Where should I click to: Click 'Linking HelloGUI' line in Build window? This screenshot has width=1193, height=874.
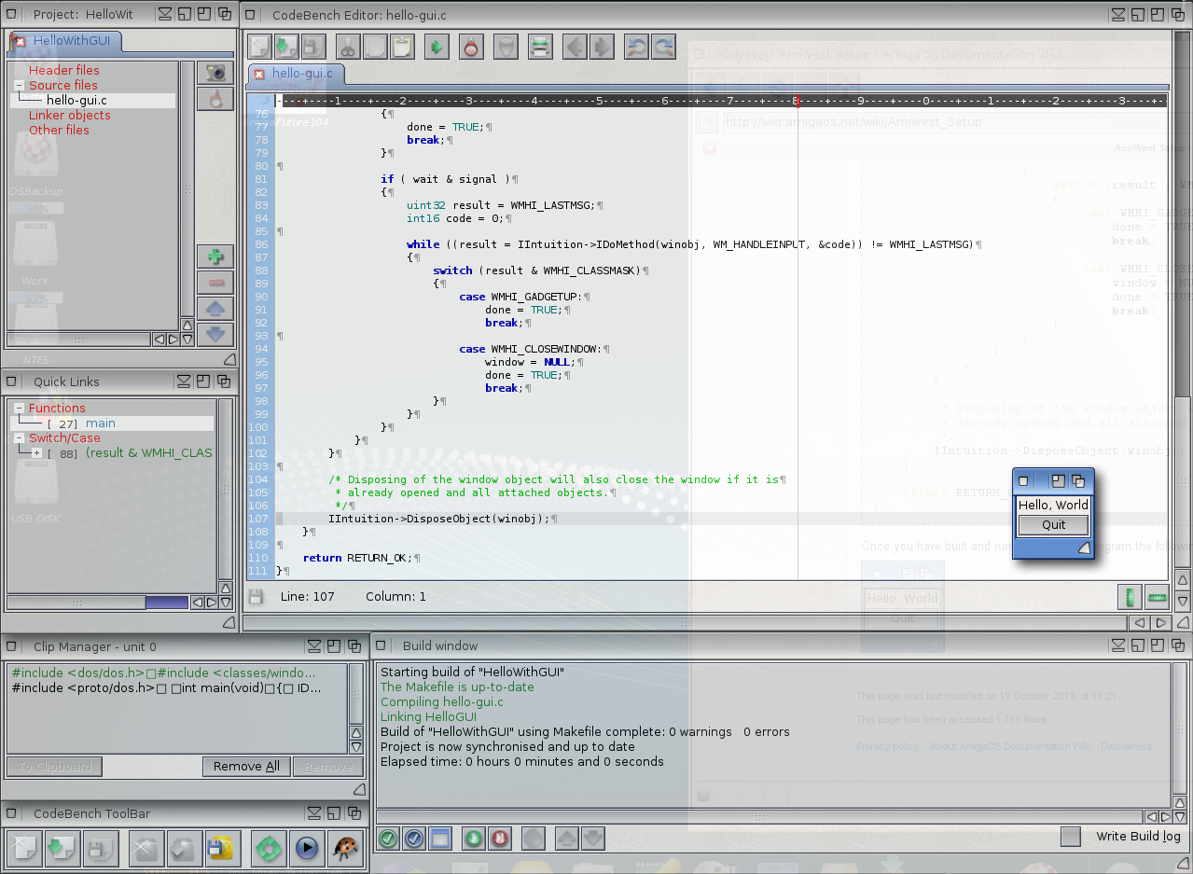(428, 716)
